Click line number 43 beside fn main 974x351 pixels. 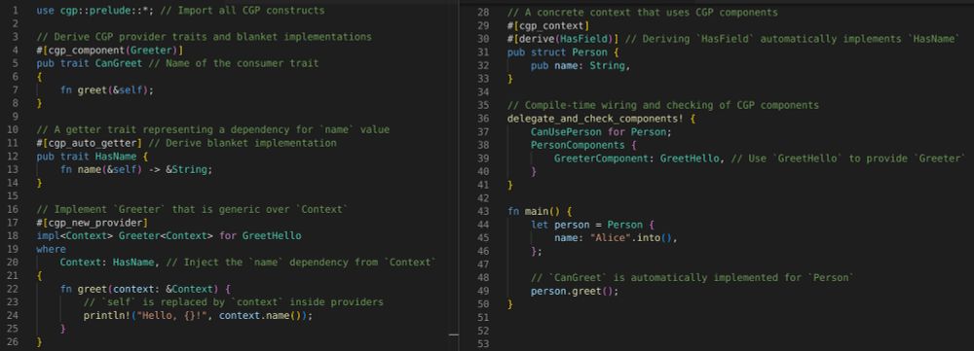point(485,211)
